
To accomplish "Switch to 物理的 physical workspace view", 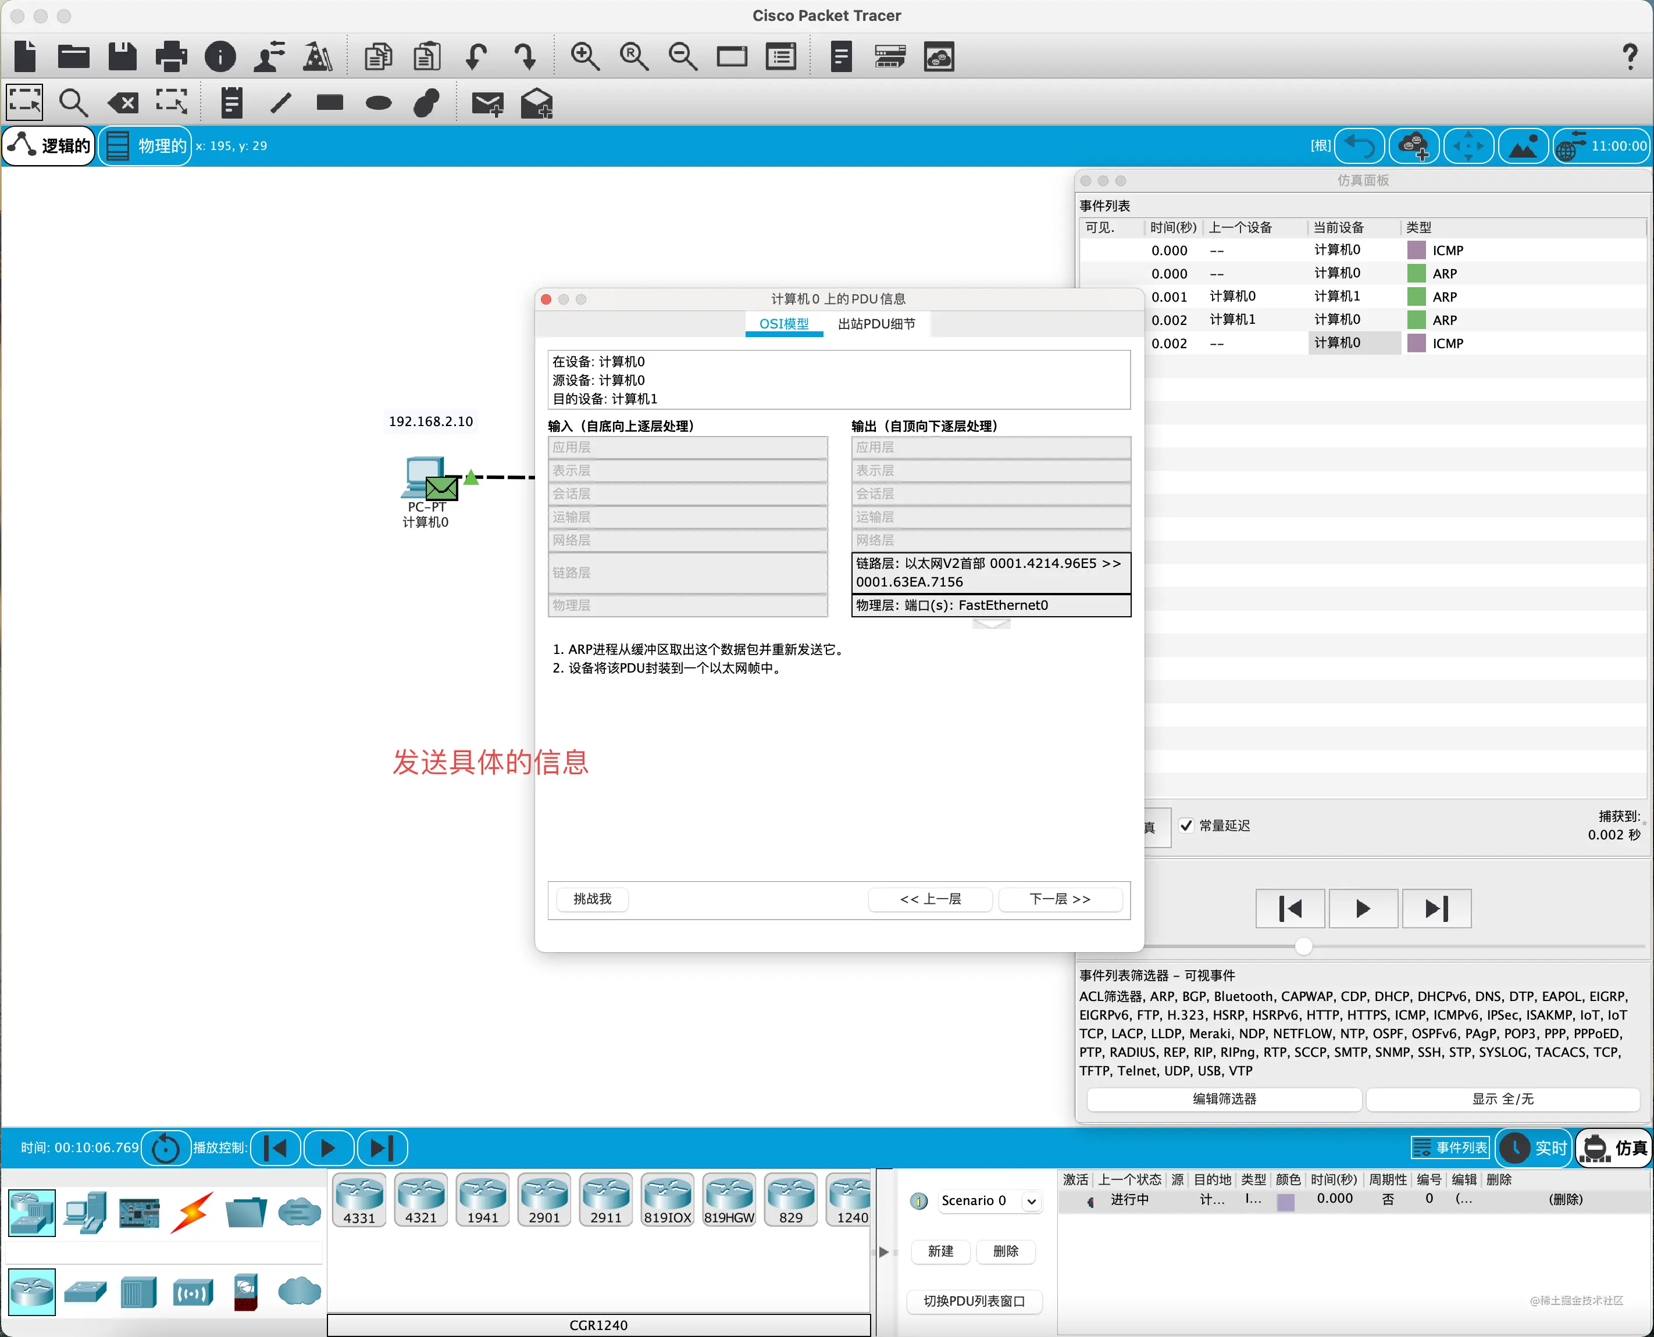I will [145, 145].
